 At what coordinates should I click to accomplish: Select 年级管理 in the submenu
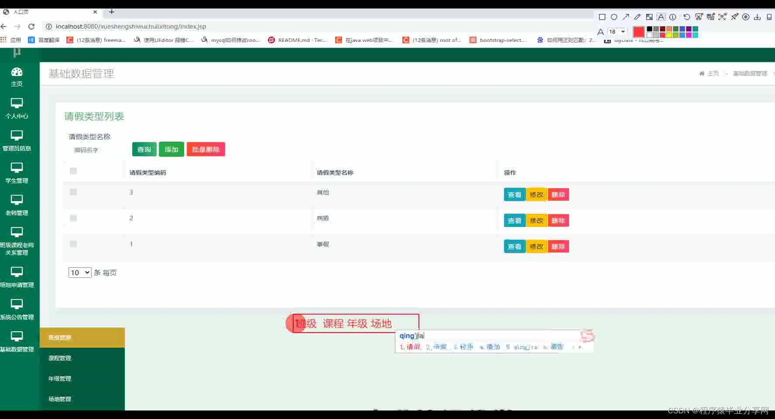pos(82,378)
